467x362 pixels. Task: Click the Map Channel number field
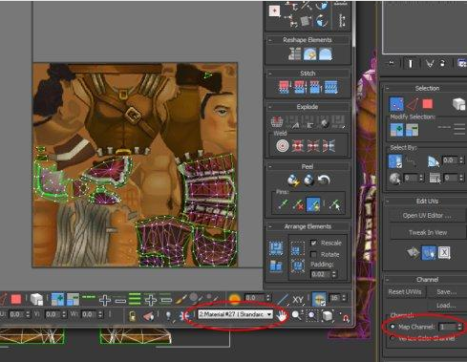447,327
